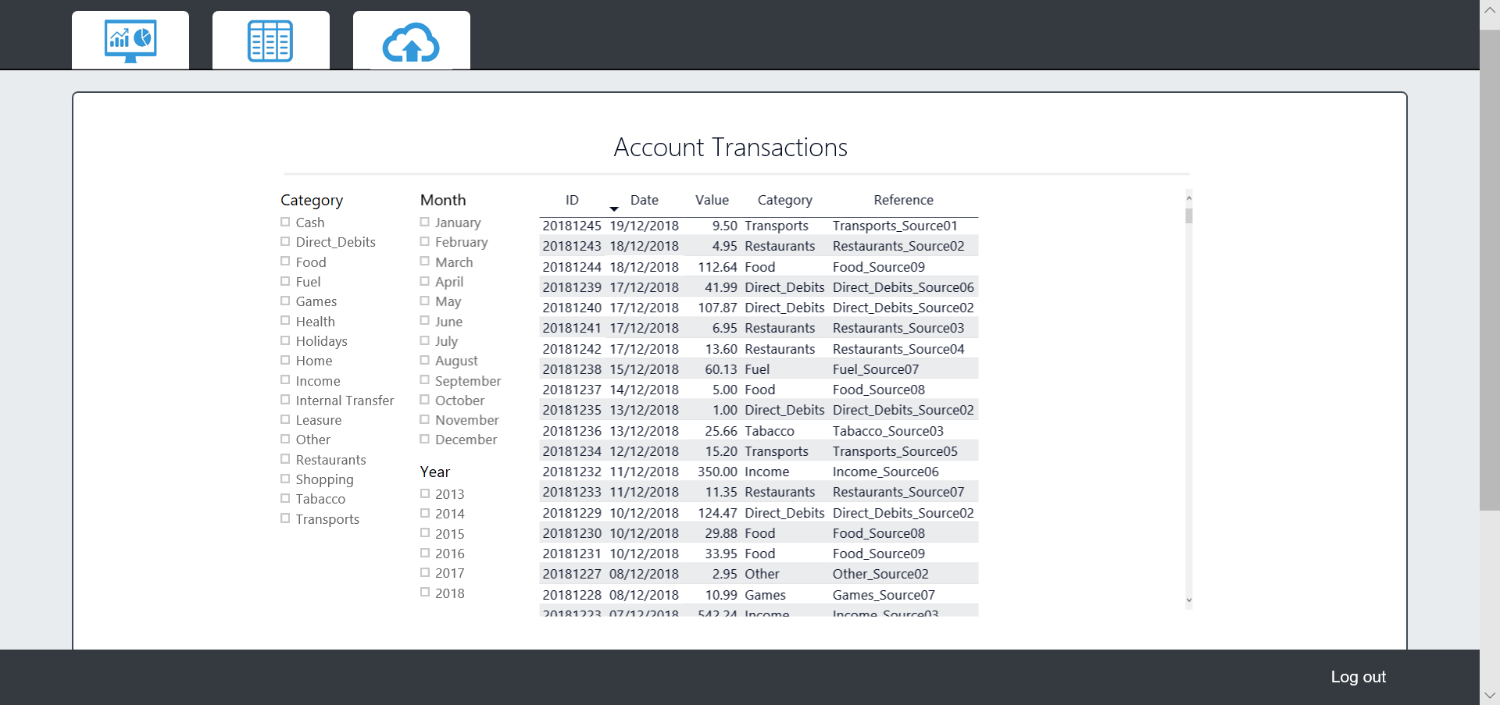Open the dashboard charts icon tab
This screenshot has height=705, width=1500.
130,41
